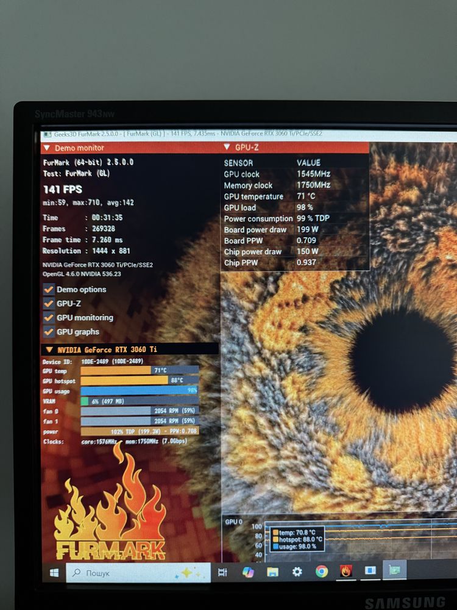Click the Time 00:31:35 value
Image resolution: width=457 pixels, height=610 pixels.
107,218
